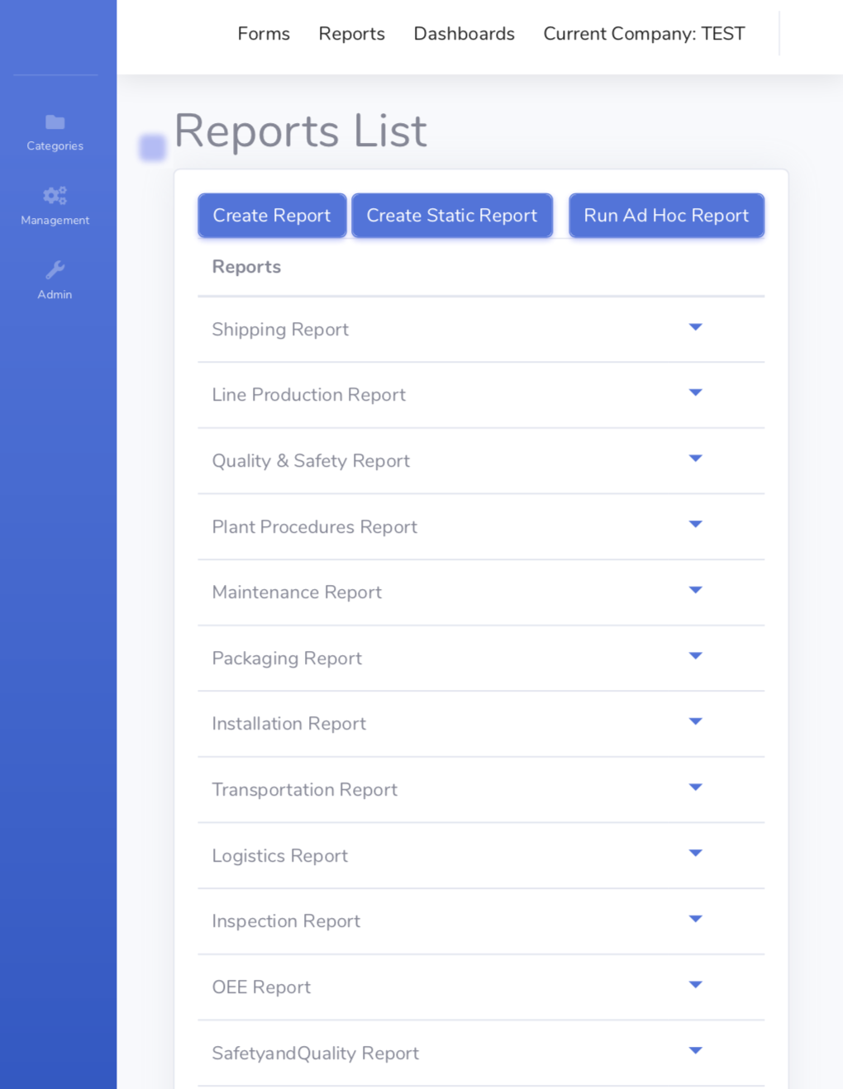Open the OEE Report dropdown

pyautogui.click(x=696, y=984)
